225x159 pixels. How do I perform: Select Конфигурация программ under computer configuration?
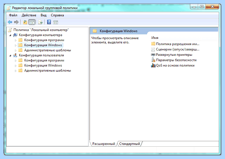coord(44,40)
